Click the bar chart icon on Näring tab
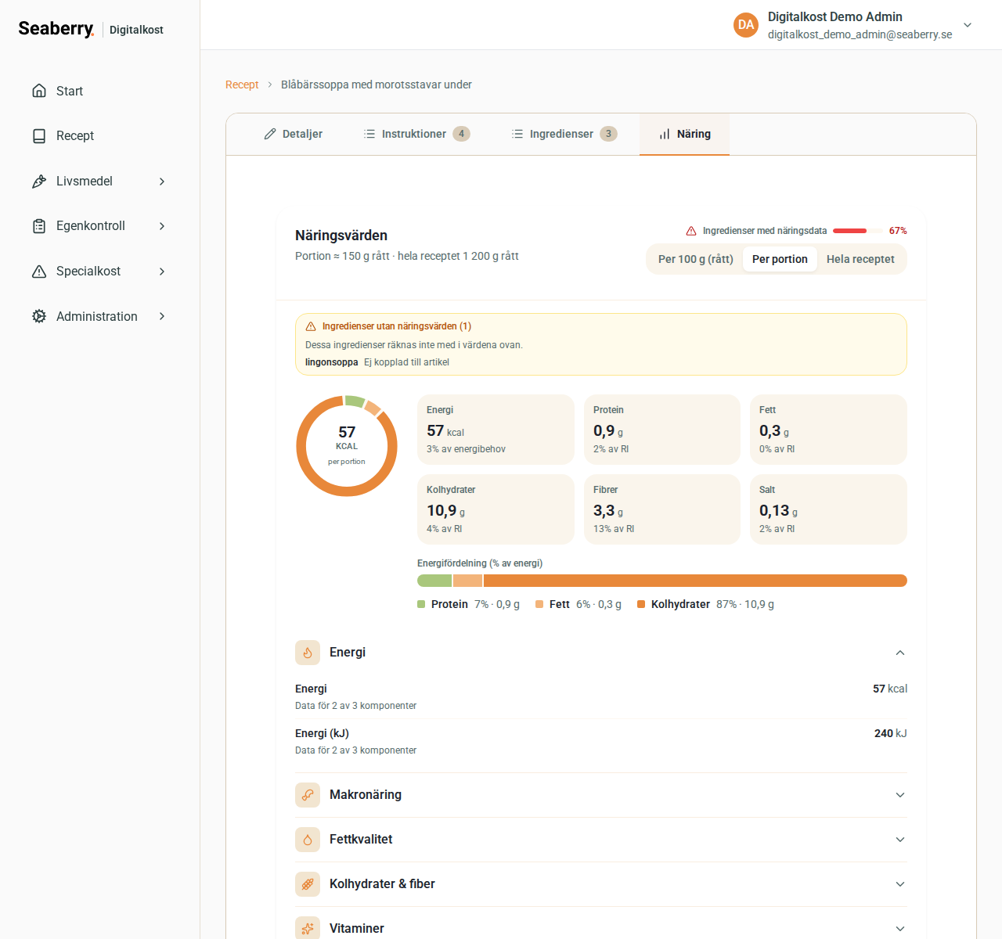The width and height of the screenshot is (1002, 939). pos(665,134)
